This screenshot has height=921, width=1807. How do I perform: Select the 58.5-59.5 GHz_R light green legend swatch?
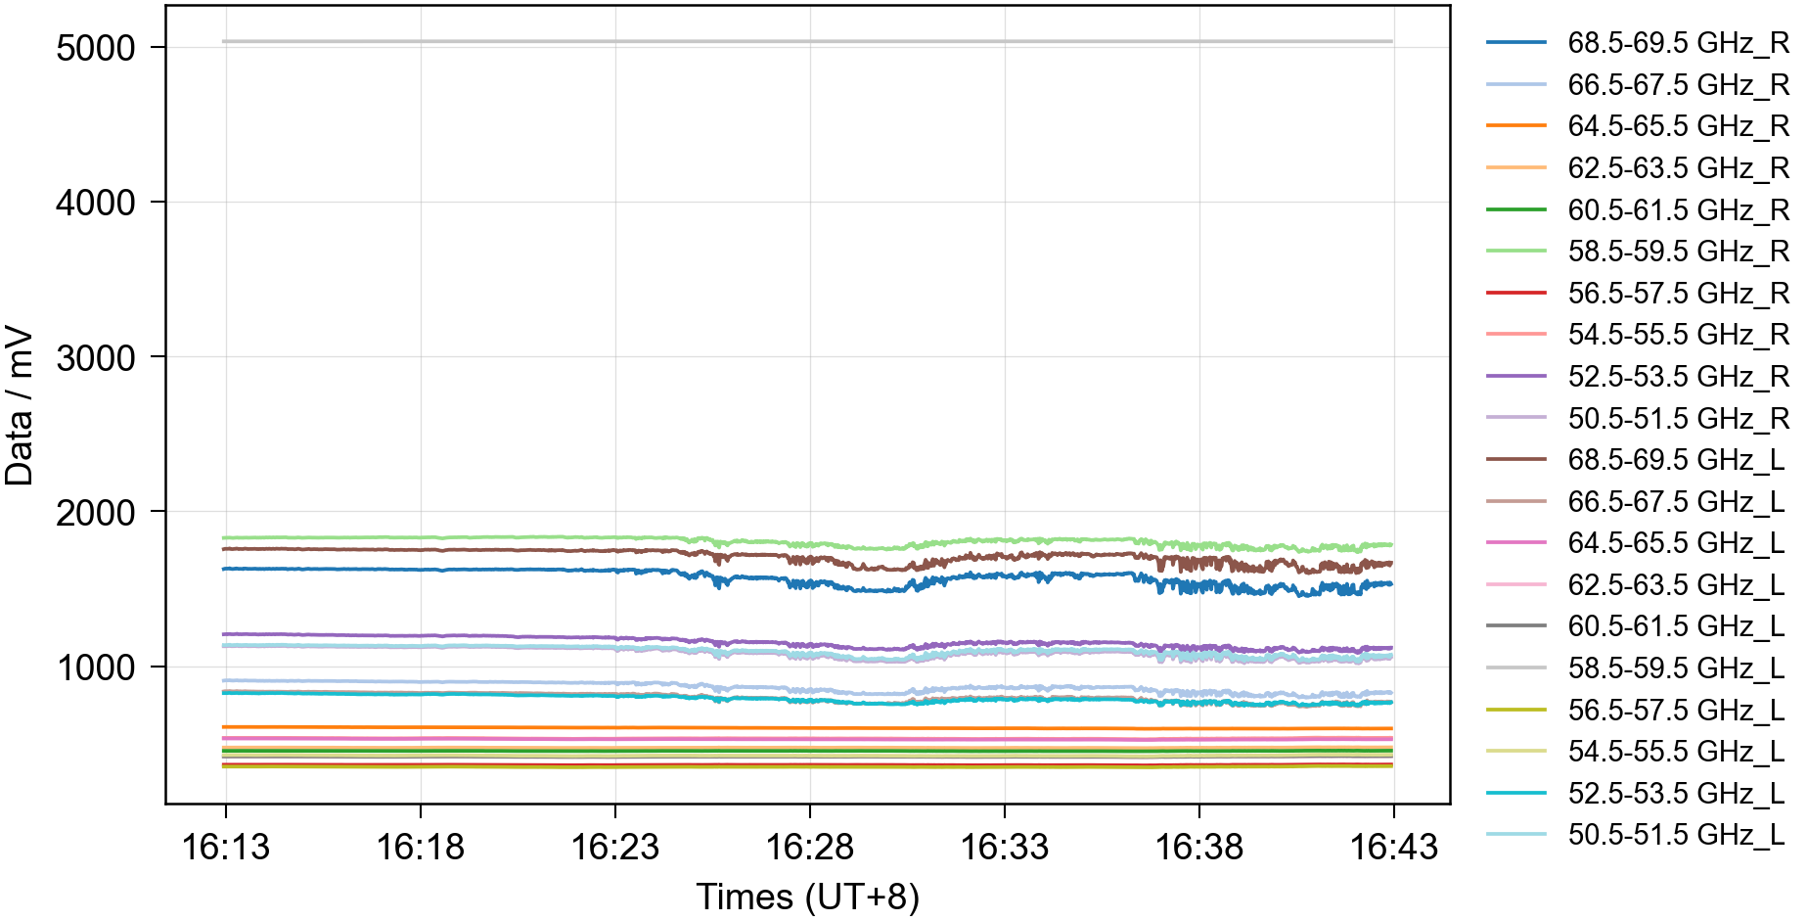[x=1515, y=252]
